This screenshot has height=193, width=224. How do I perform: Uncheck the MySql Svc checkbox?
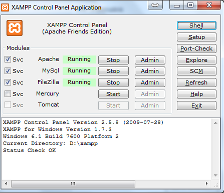click(x=8, y=71)
